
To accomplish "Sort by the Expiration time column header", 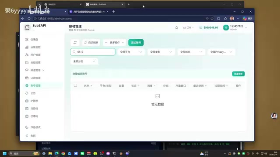I will click(x=221, y=85).
